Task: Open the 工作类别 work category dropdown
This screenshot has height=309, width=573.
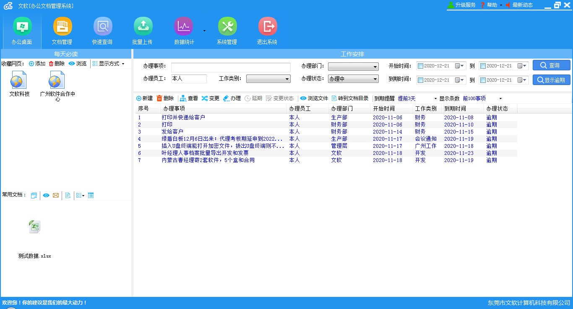Action: click(x=268, y=79)
